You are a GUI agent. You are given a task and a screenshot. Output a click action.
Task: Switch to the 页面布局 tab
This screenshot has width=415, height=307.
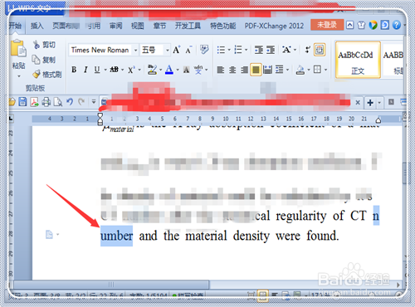click(66, 26)
